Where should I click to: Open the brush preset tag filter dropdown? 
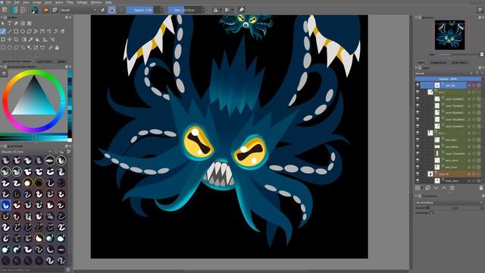[x=26, y=152]
